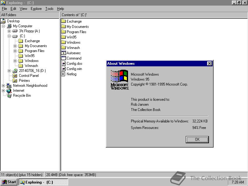Select the Program Files folder icon in tree

pos(20,51)
